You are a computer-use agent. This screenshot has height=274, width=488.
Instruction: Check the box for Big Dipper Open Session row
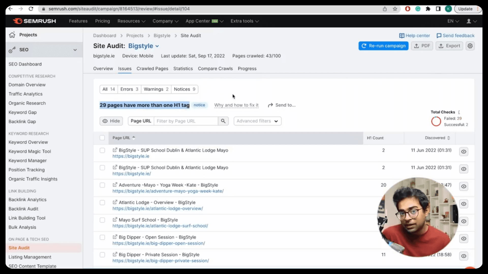pyautogui.click(x=102, y=237)
